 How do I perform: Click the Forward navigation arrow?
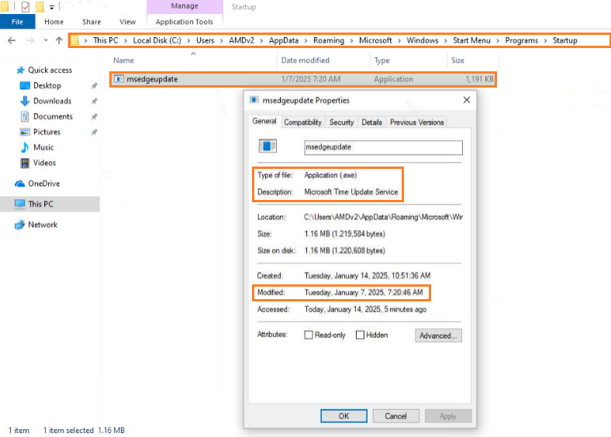[x=30, y=40]
